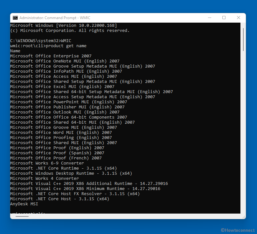The width and height of the screenshot is (257, 234).
Task: Select 'Microsoft Office Shared 64-bit Setup Metadata' line
Action: point(92,92)
